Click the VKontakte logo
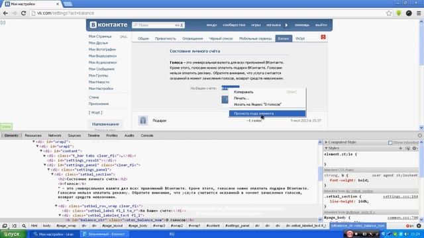The height and width of the screenshot is (238, 424). click(109, 25)
